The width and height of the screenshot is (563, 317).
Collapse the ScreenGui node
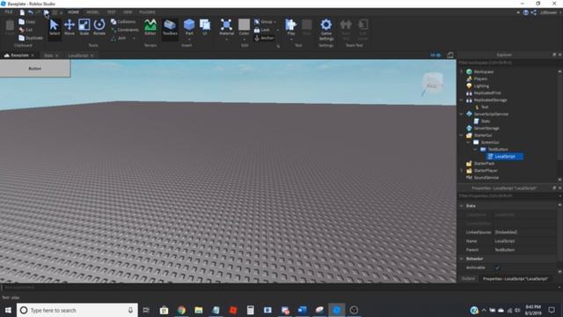[468, 143]
